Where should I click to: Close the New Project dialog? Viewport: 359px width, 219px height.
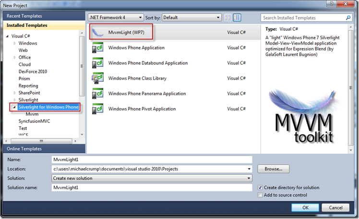346,4
